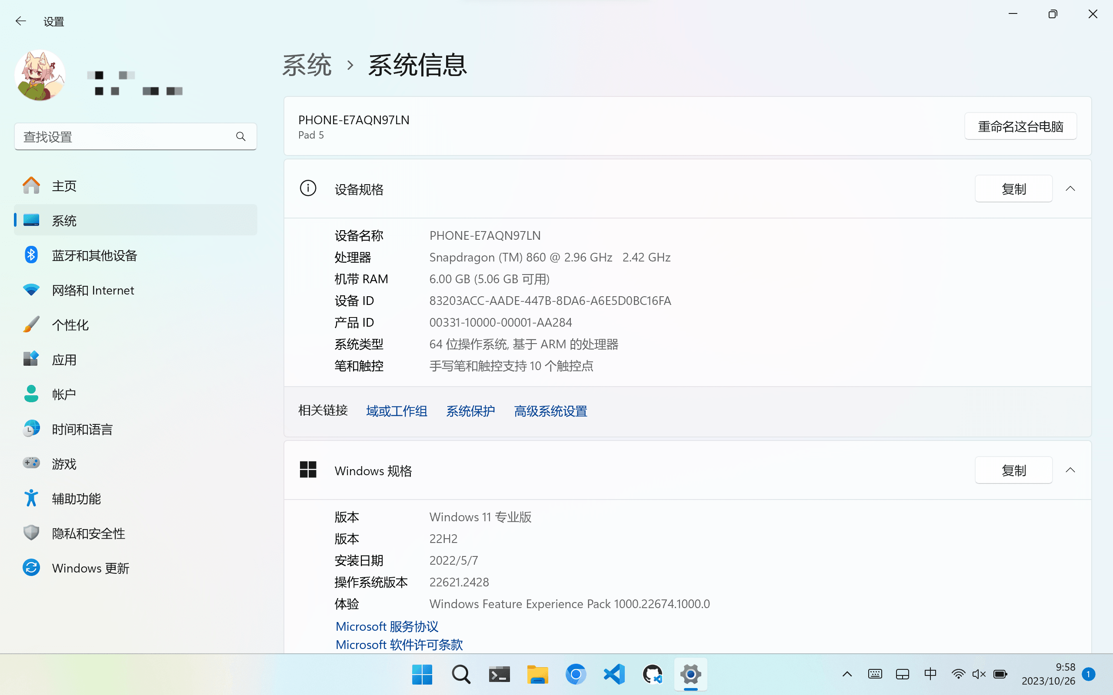Click the magnifier icon in search box
The height and width of the screenshot is (695, 1113).
240,136
